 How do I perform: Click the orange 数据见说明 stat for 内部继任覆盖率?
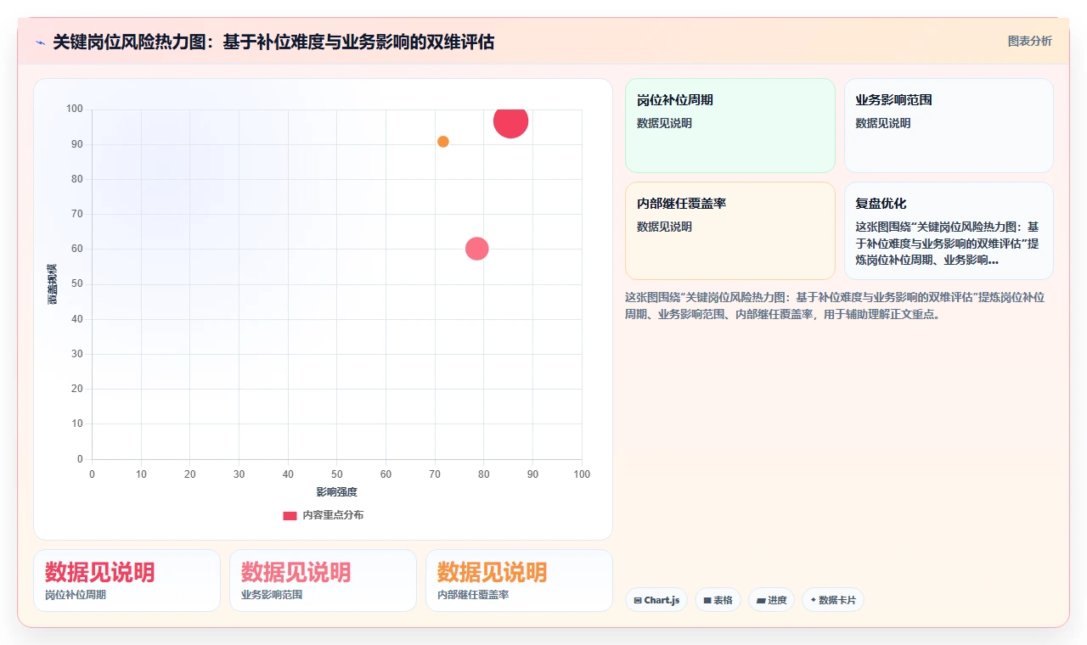pyautogui.click(x=493, y=572)
